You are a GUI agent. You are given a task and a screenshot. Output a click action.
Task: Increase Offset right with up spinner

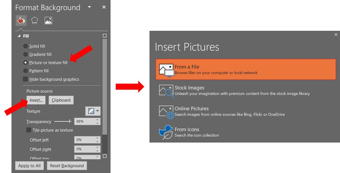(x=97, y=147)
